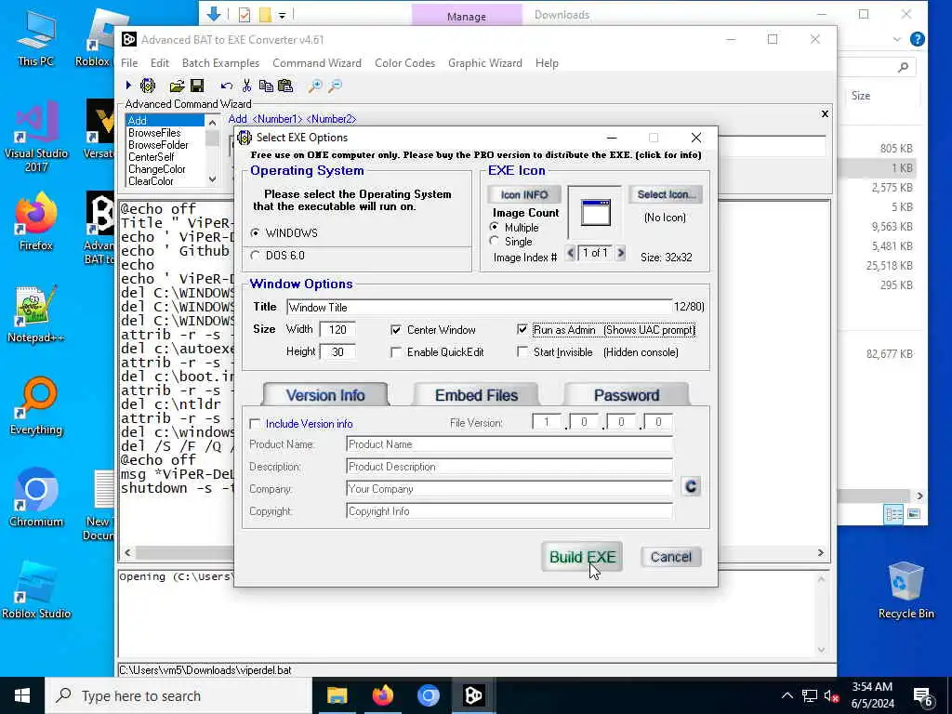Click the EXE icon preview image

pyautogui.click(x=595, y=213)
